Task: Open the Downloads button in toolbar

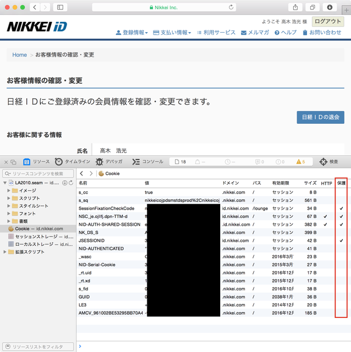Action: pos(330,7)
